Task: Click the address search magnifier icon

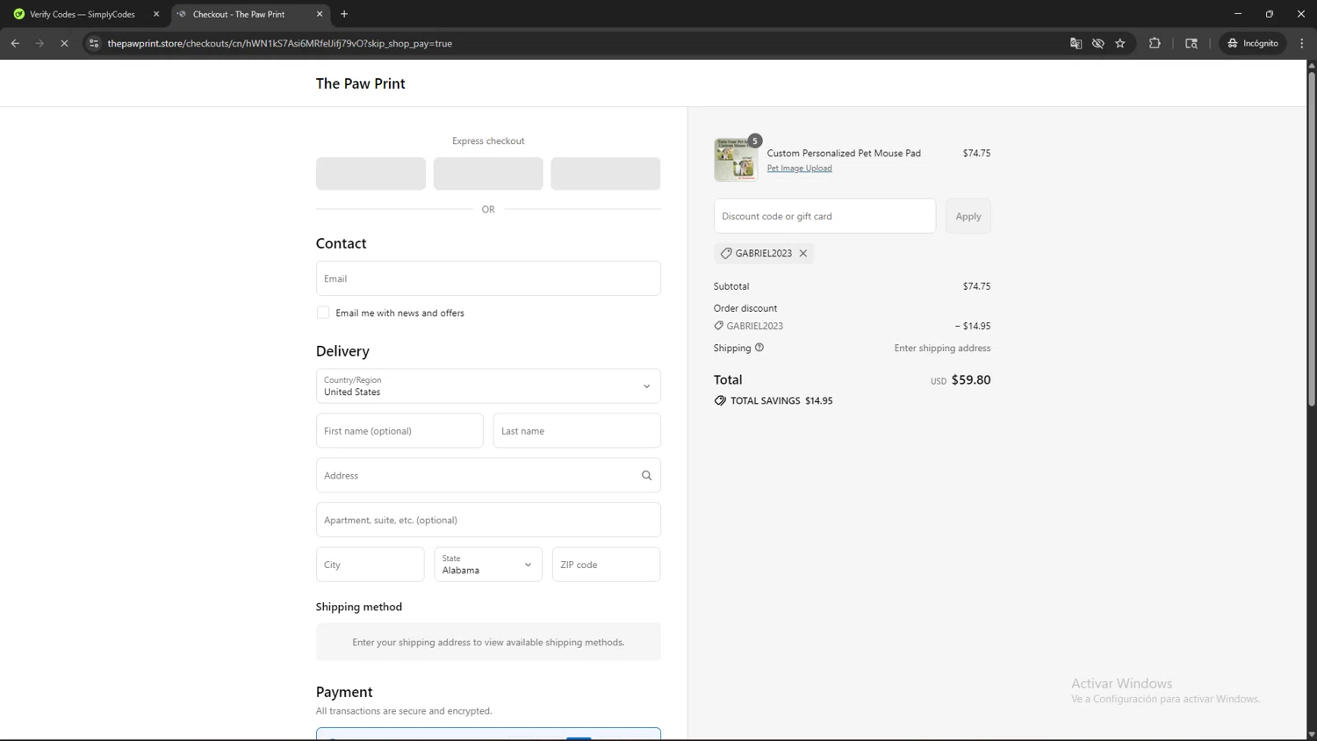Action: pos(646,475)
